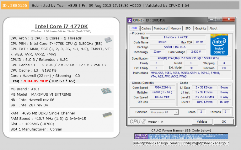Screen dimensions: 241x150
Task: Click the Level 3 value 8192 KBytes
Action: click(x=204, y=102)
